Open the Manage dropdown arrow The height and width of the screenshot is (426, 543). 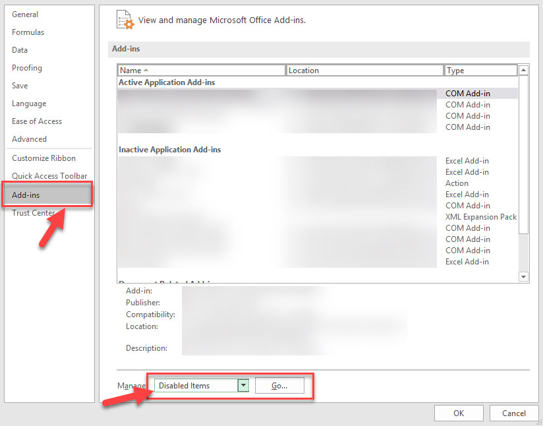[x=243, y=386]
